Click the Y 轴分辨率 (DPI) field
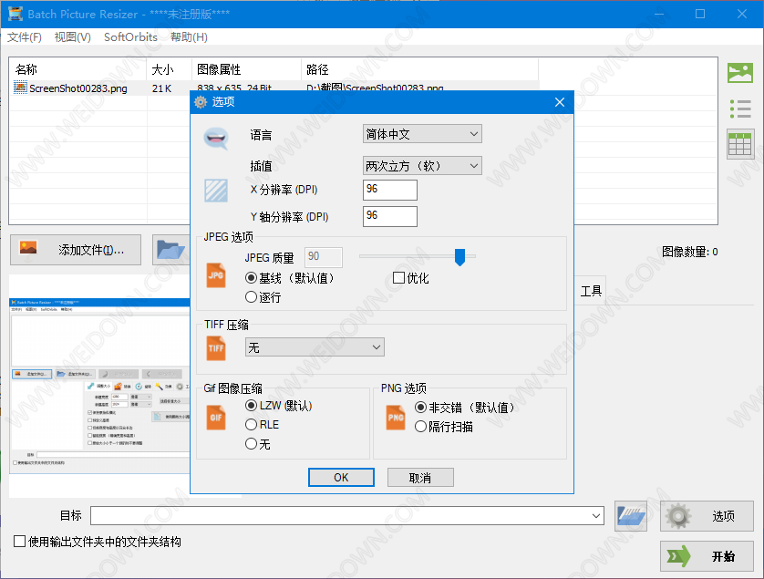This screenshot has width=764, height=579. [390, 216]
